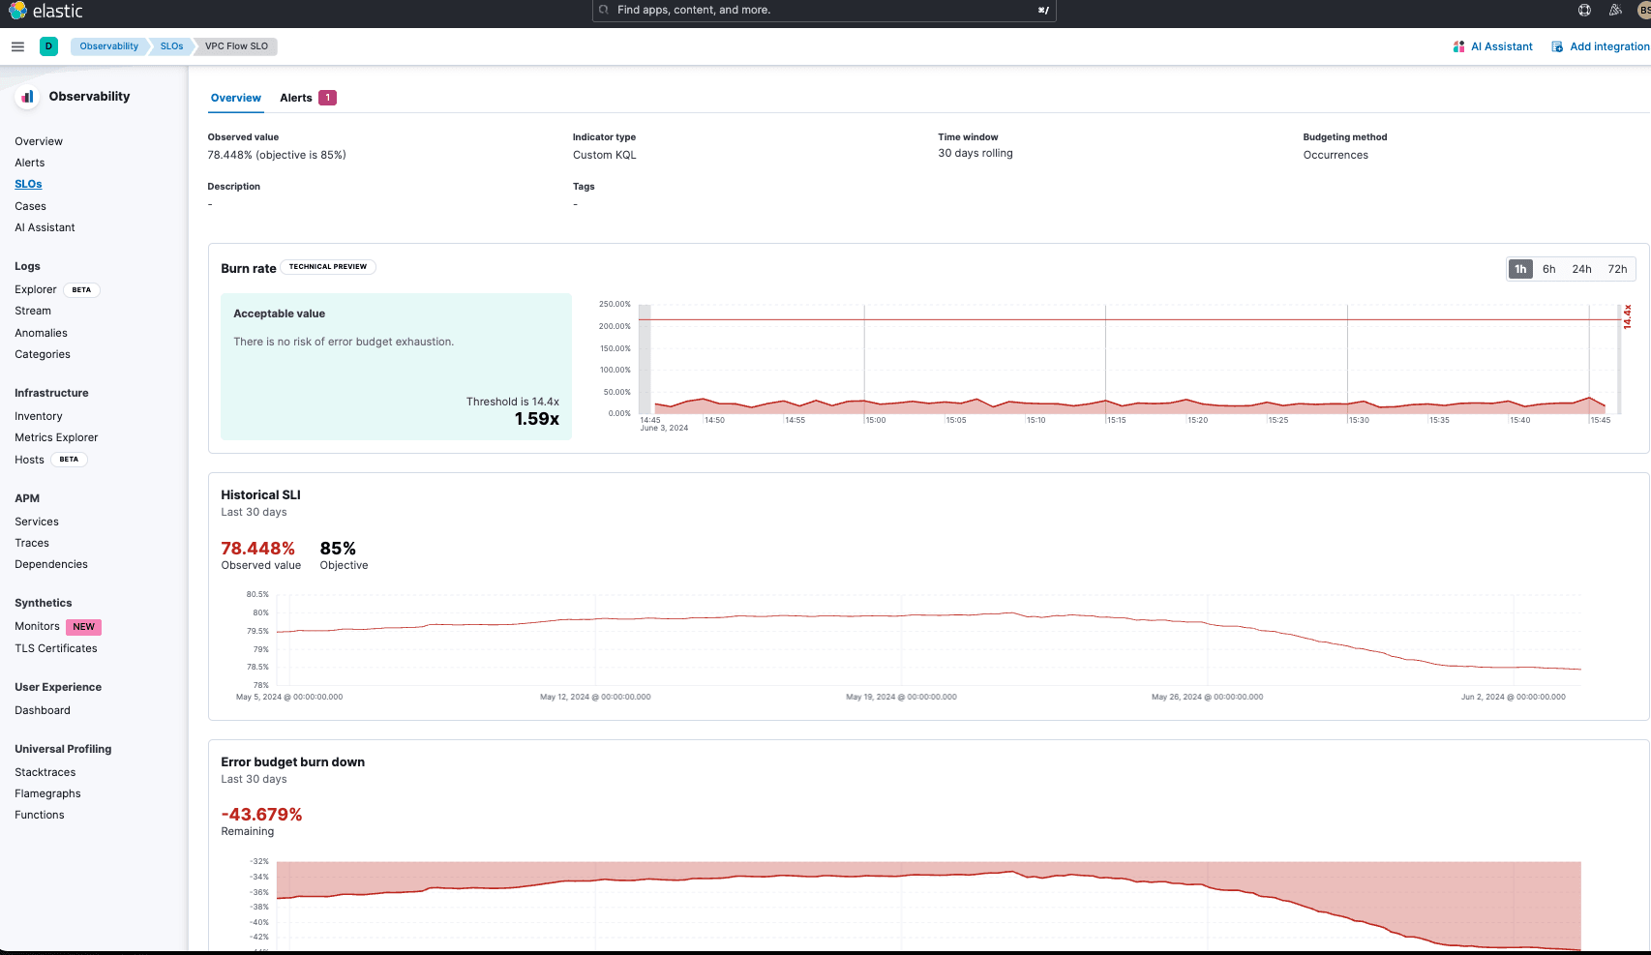Open the navigation hamburger menu icon

(17, 45)
